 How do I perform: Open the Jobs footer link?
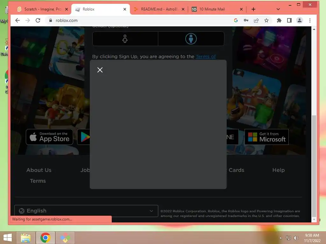tap(85, 170)
